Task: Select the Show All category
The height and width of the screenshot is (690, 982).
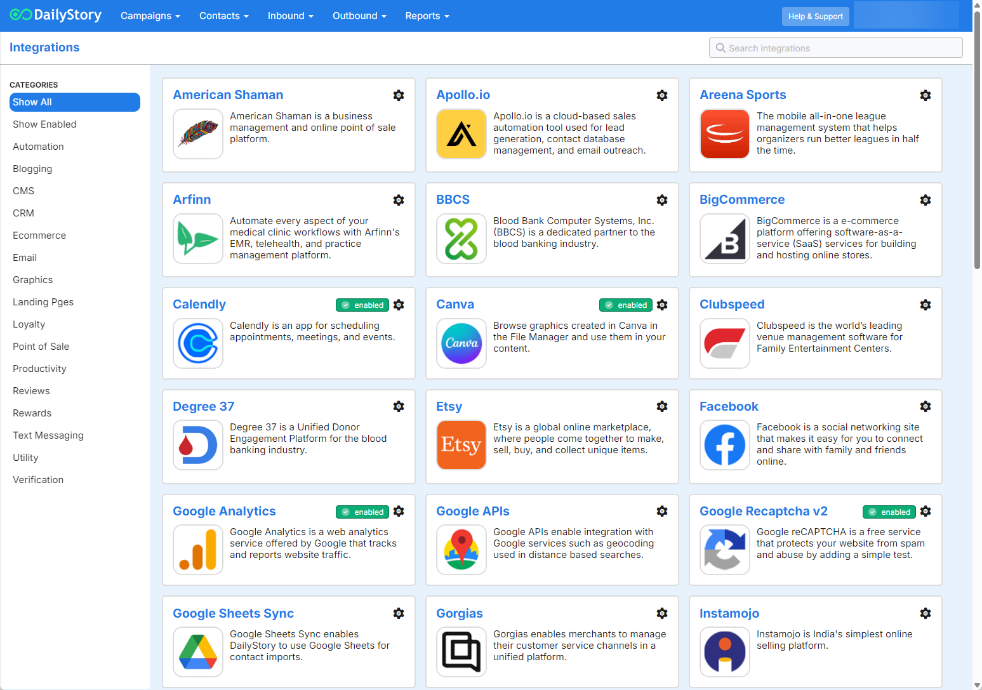Action: (75, 102)
